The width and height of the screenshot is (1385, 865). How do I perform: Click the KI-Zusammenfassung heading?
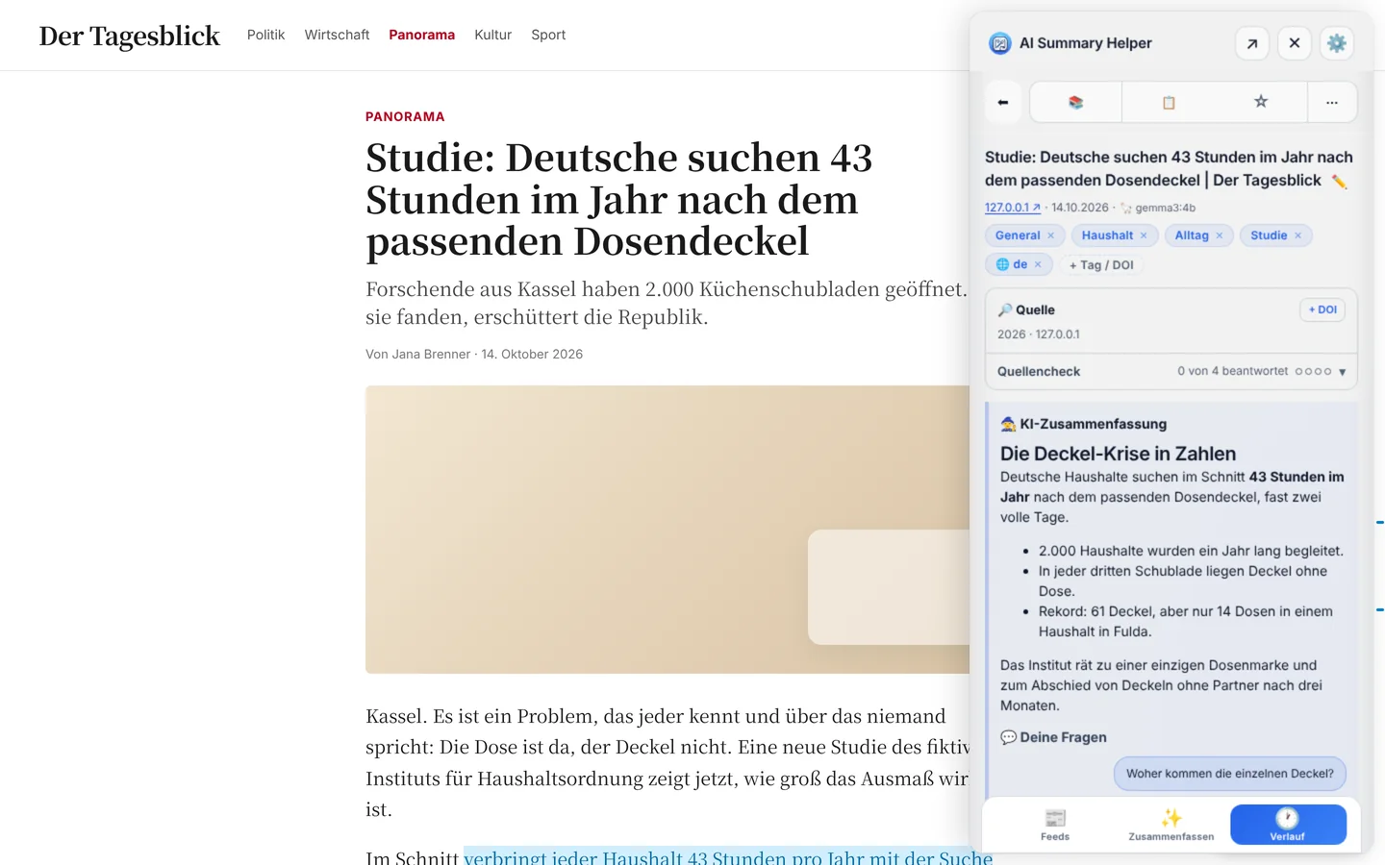coord(1084,424)
